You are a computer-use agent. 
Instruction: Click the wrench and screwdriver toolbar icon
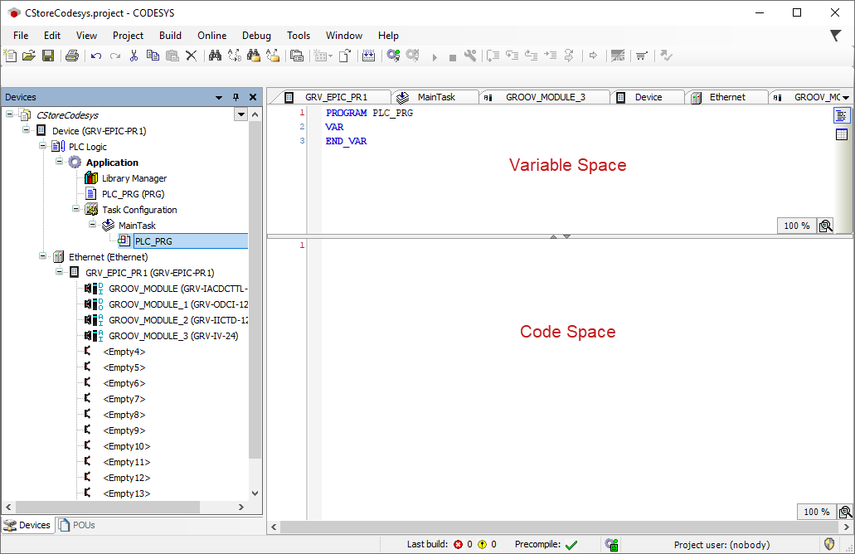point(470,56)
